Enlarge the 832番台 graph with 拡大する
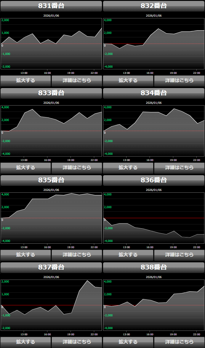This screenshot has height=348, width=205. coord(128,81)
